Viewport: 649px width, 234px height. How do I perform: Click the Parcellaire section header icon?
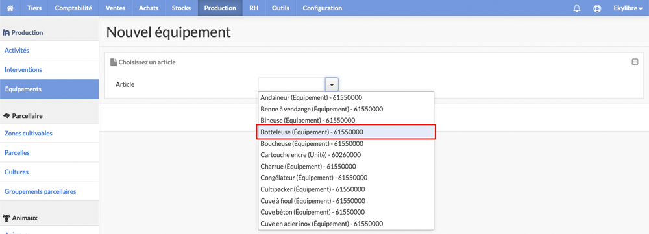pos(6,116)
